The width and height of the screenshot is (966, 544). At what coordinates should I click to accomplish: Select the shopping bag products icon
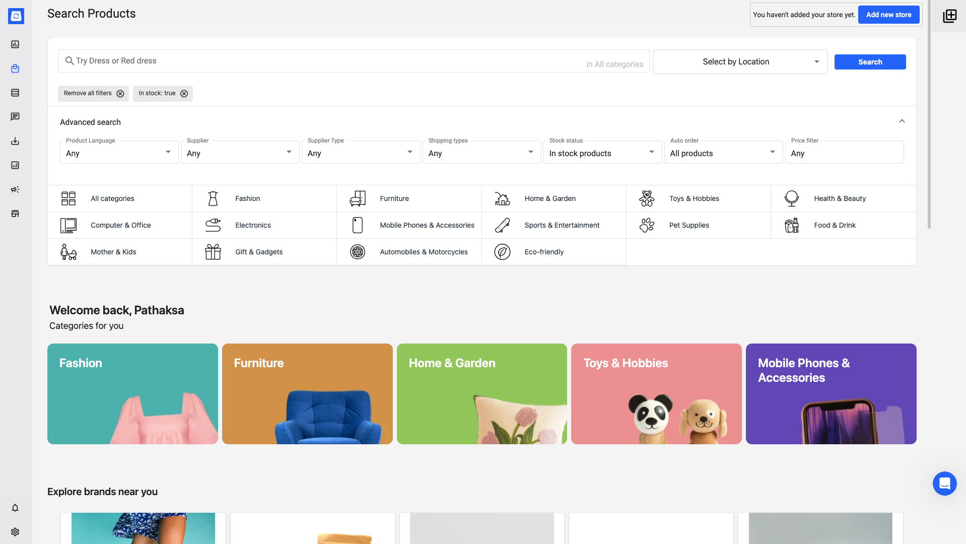pos(15,69)
